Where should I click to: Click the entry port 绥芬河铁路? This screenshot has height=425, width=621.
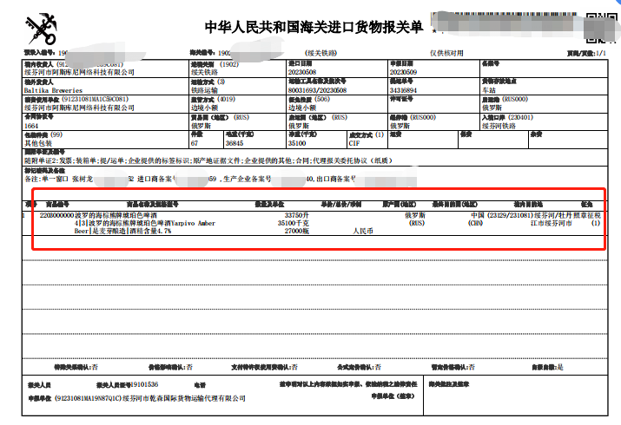[x=499, y=126]
